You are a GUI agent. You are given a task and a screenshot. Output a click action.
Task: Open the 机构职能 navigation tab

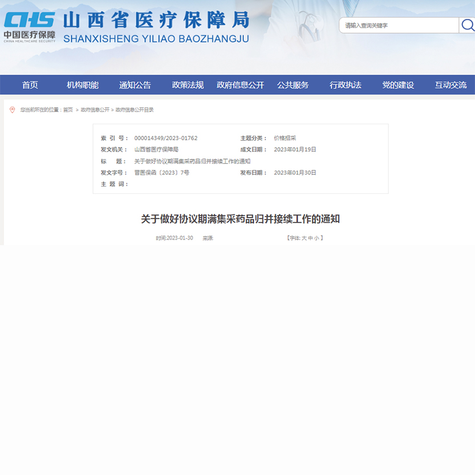(x=83, y=85)
